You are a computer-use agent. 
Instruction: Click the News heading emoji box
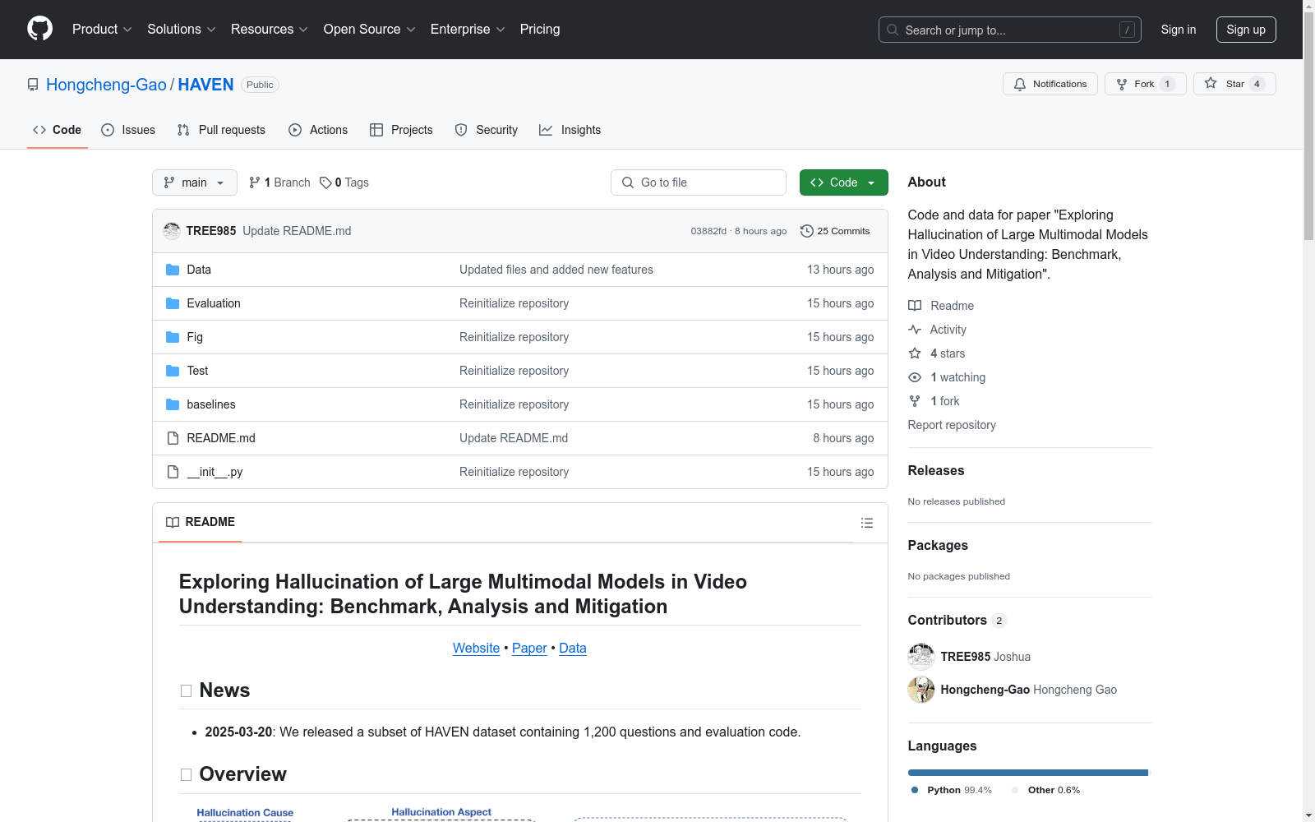click(x=186, y=691)
